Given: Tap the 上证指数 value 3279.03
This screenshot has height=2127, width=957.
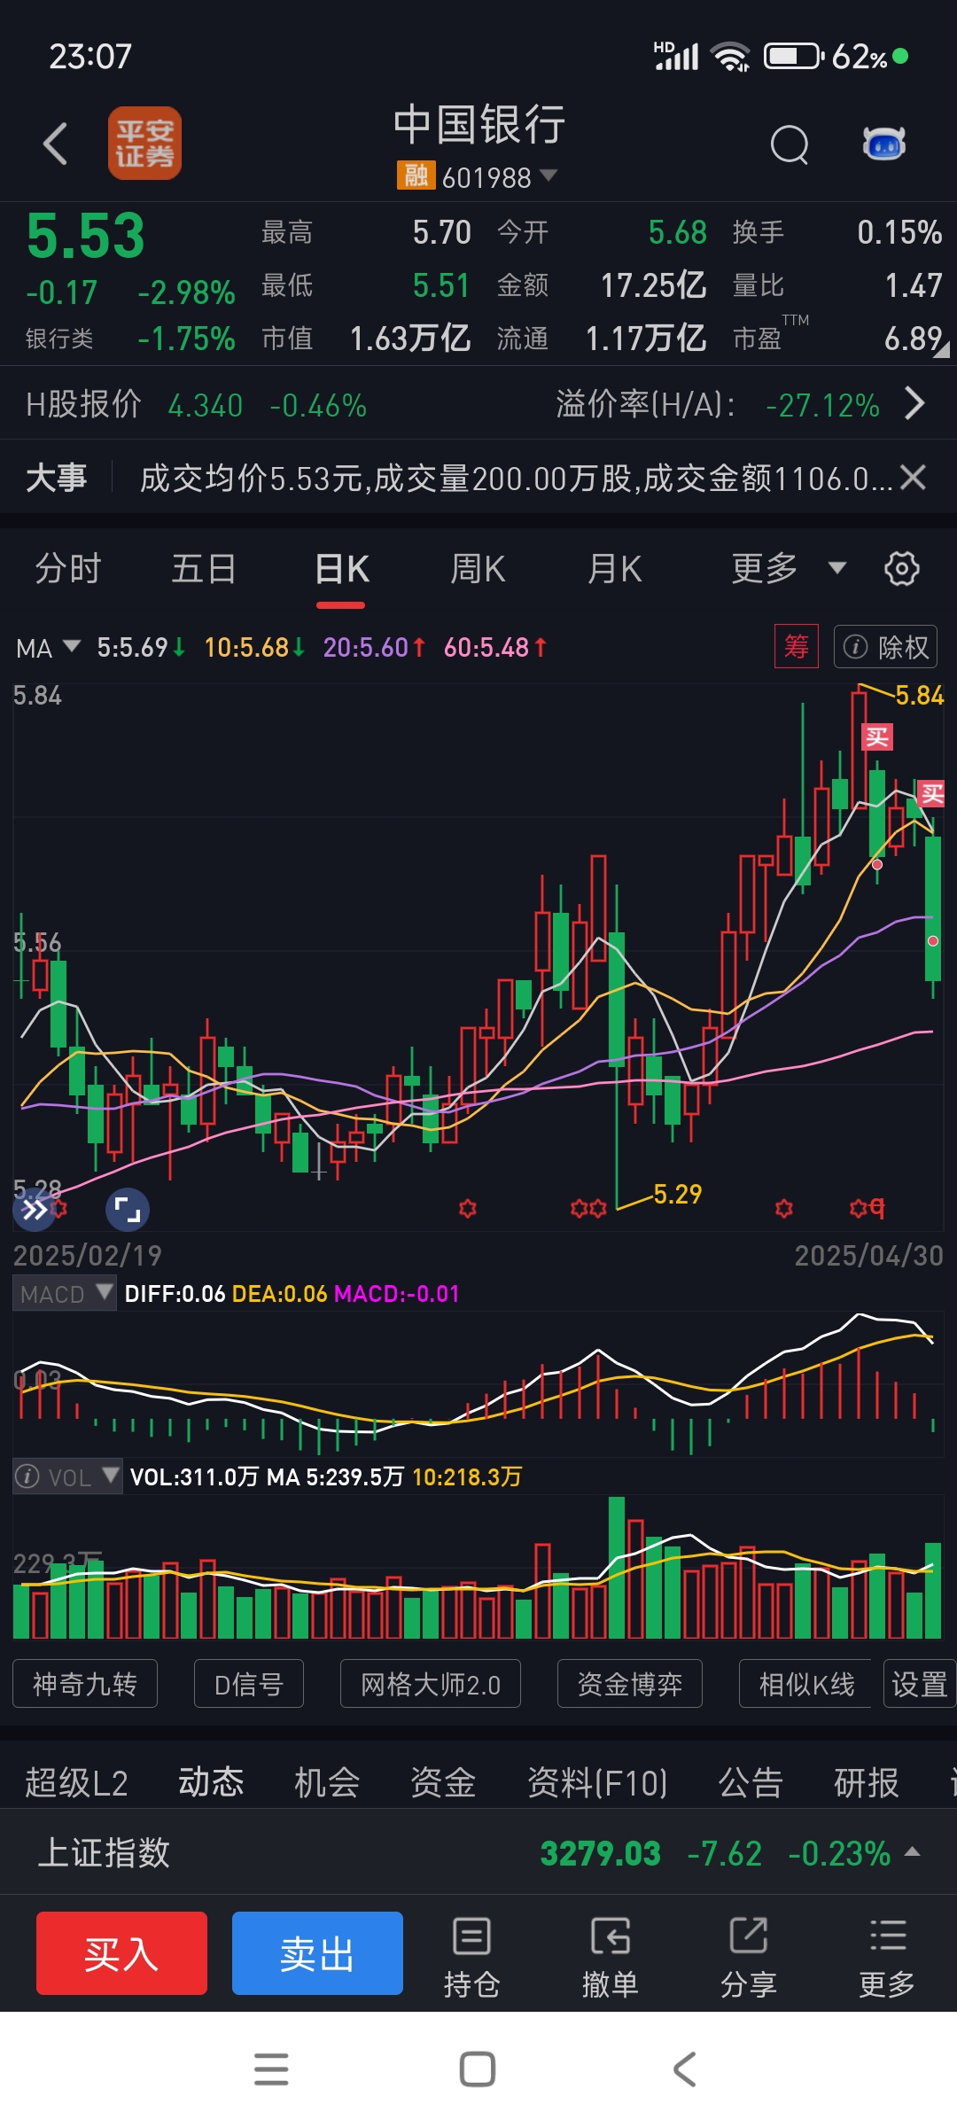Looking at the screenshot, I should [601, 1853].
